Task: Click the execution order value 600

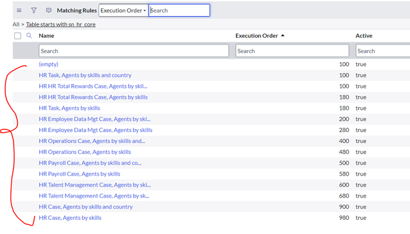Action: 344,185
